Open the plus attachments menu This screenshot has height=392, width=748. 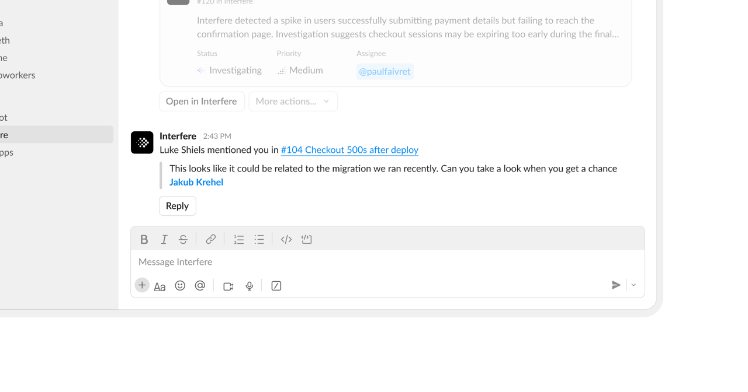(142, 285)
